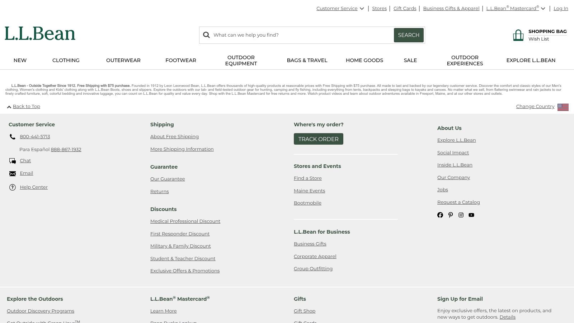Open Military & Family Discount link
The width and height of the screenshot is (574, 323).
[180, 246]
